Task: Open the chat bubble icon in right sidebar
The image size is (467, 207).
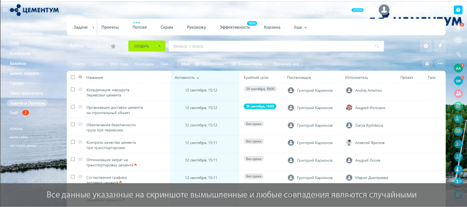Action: point(458,40)
